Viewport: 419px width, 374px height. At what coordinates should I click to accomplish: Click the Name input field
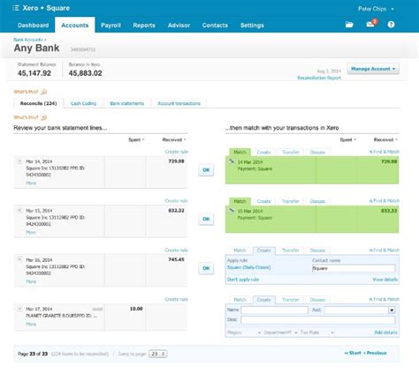(x=274, y=310)
